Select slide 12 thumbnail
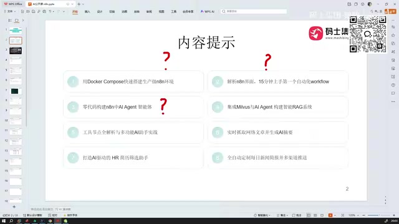This screenshot has height=224, width=399. (x=16, y=141)
